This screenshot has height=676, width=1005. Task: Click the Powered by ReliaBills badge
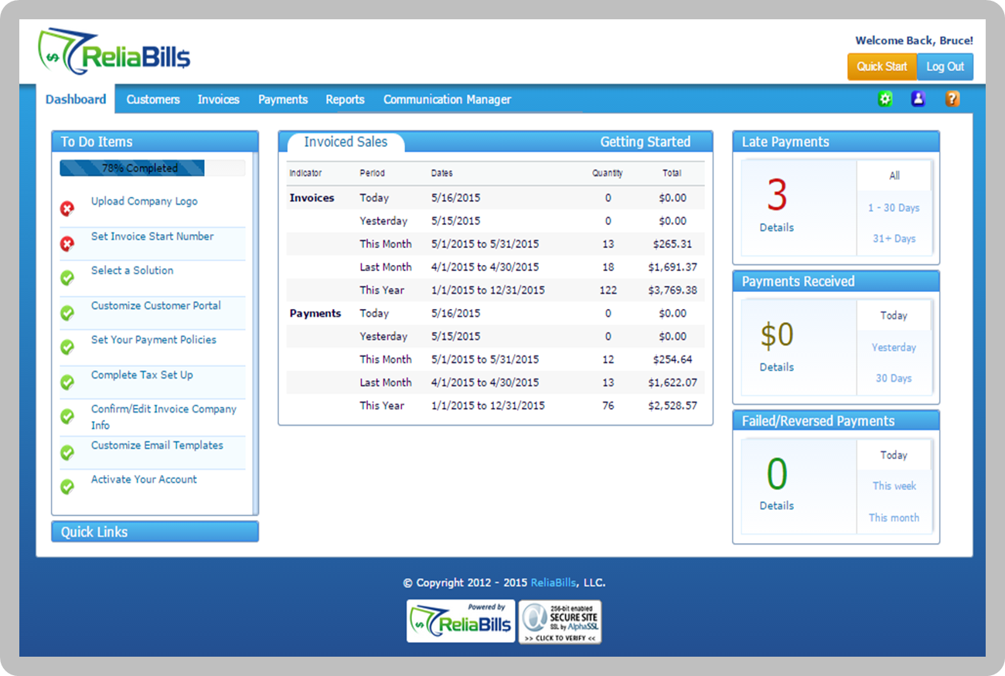(460, 621)
